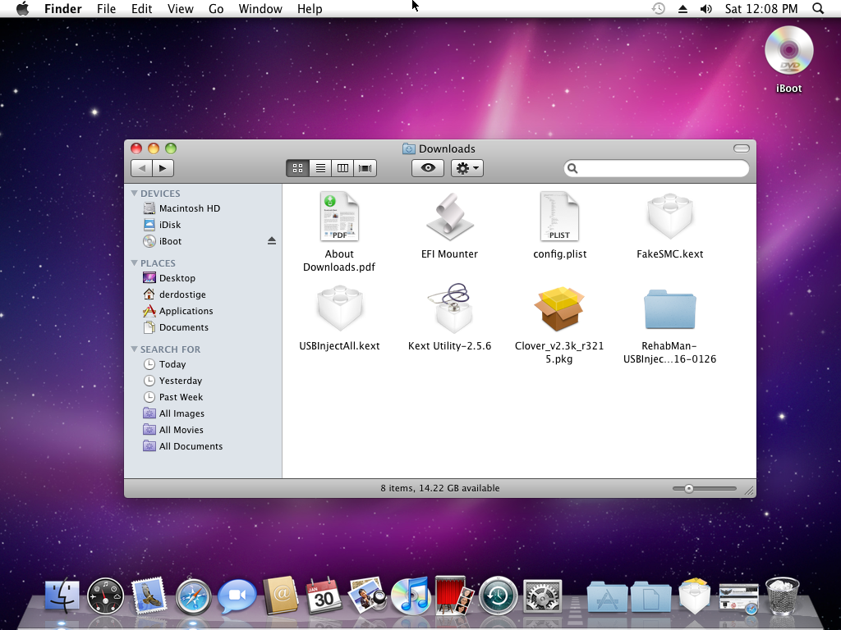Collapse the SEARCH FOR sidebar section
The image size is (841, 630).
click(135, 349)
